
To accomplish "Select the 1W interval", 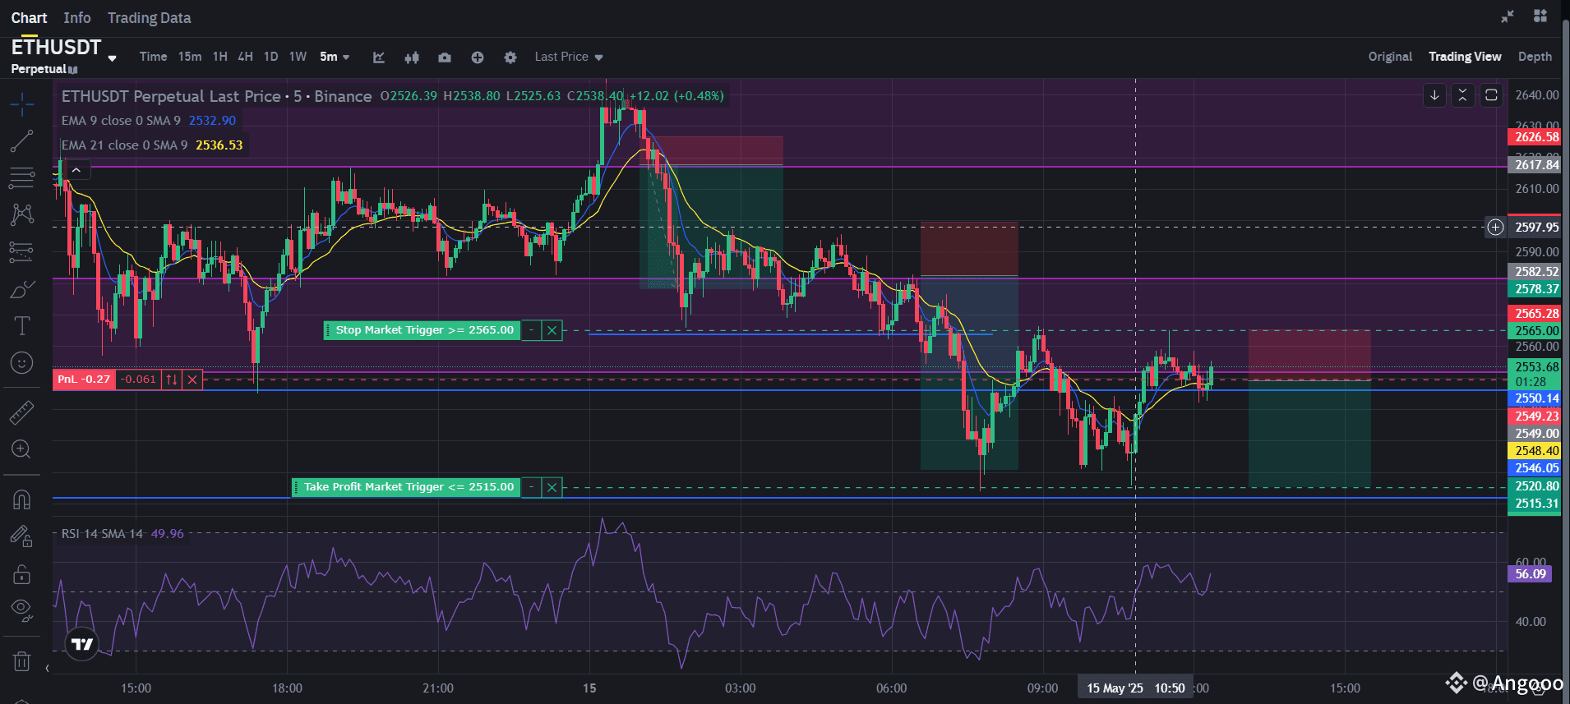I will coord(298,57).
